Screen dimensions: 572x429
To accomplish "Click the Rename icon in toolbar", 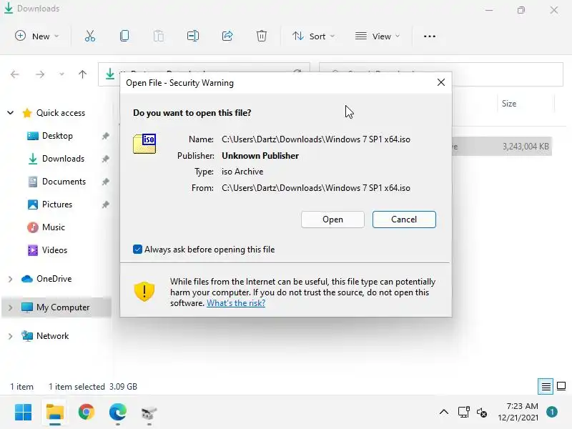I will [x=193, y=36].
